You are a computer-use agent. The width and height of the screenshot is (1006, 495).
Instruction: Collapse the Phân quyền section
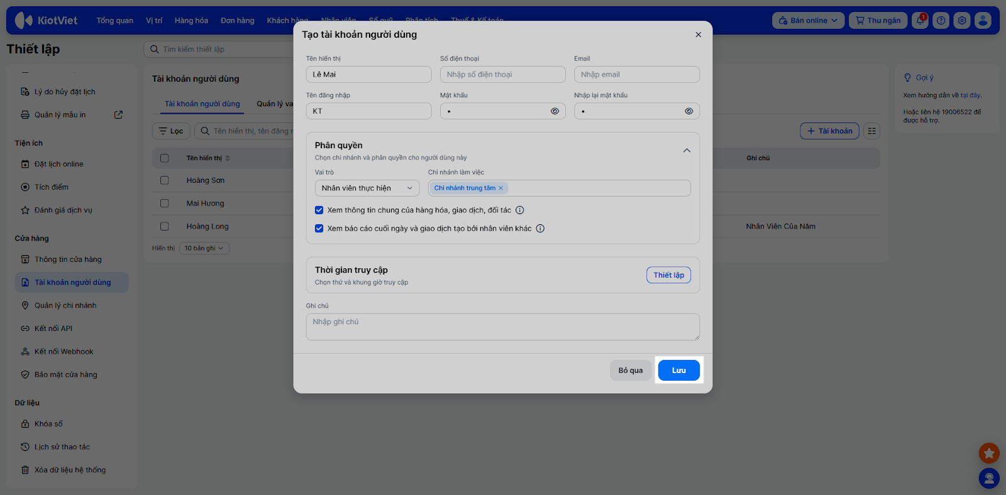click(x=687, y=151)
